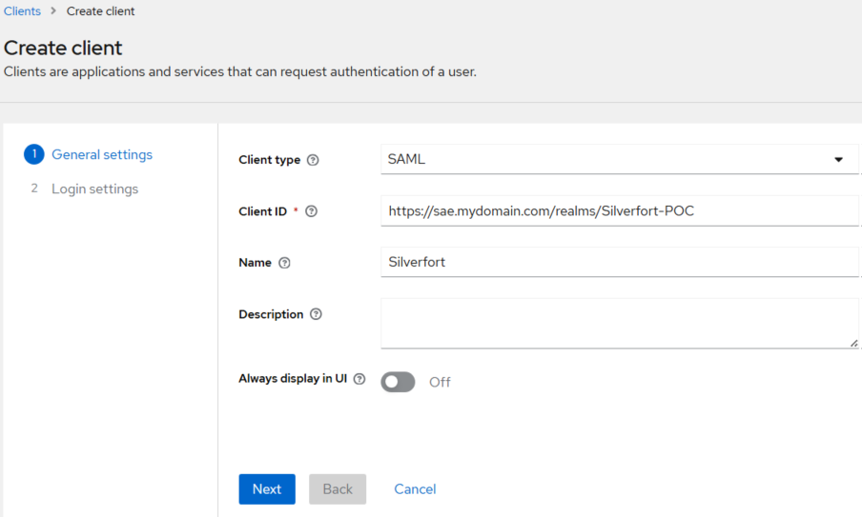Open help tooltip for Name field

pos(284,263)
